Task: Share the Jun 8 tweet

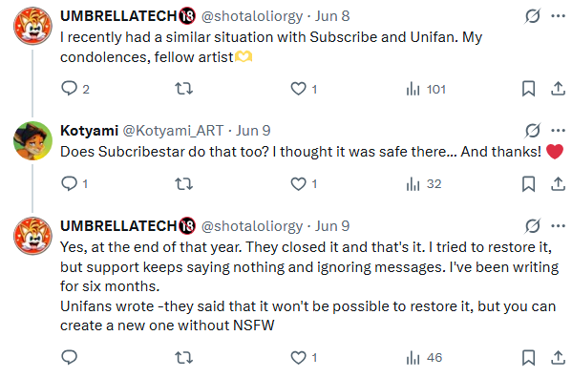Action: click(x=558, y=89)
